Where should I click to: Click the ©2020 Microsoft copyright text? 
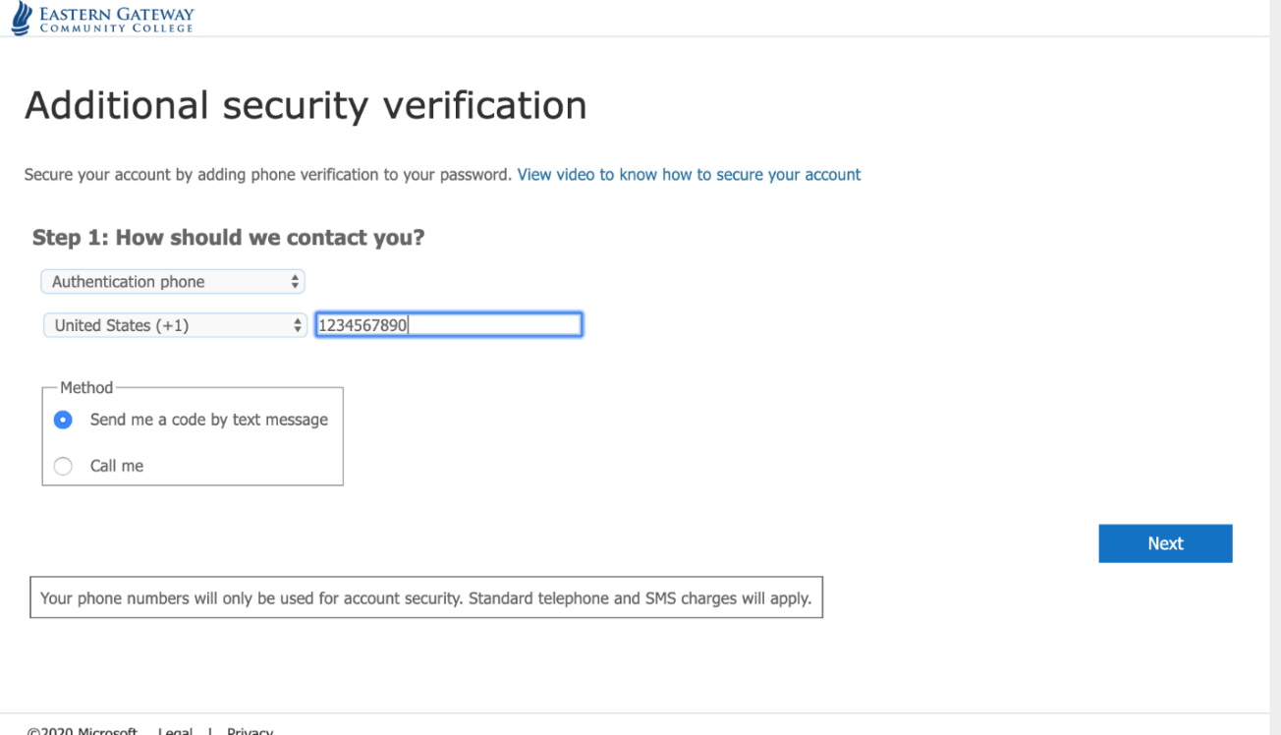(83, 731)
